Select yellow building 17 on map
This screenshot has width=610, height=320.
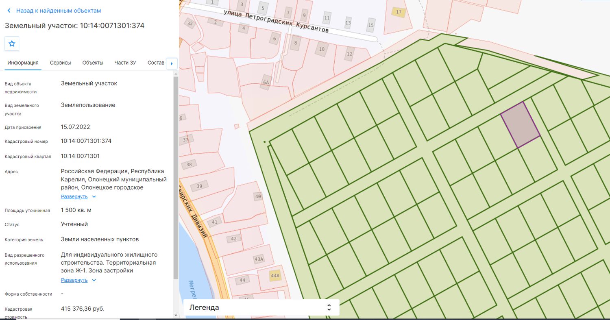399,12
